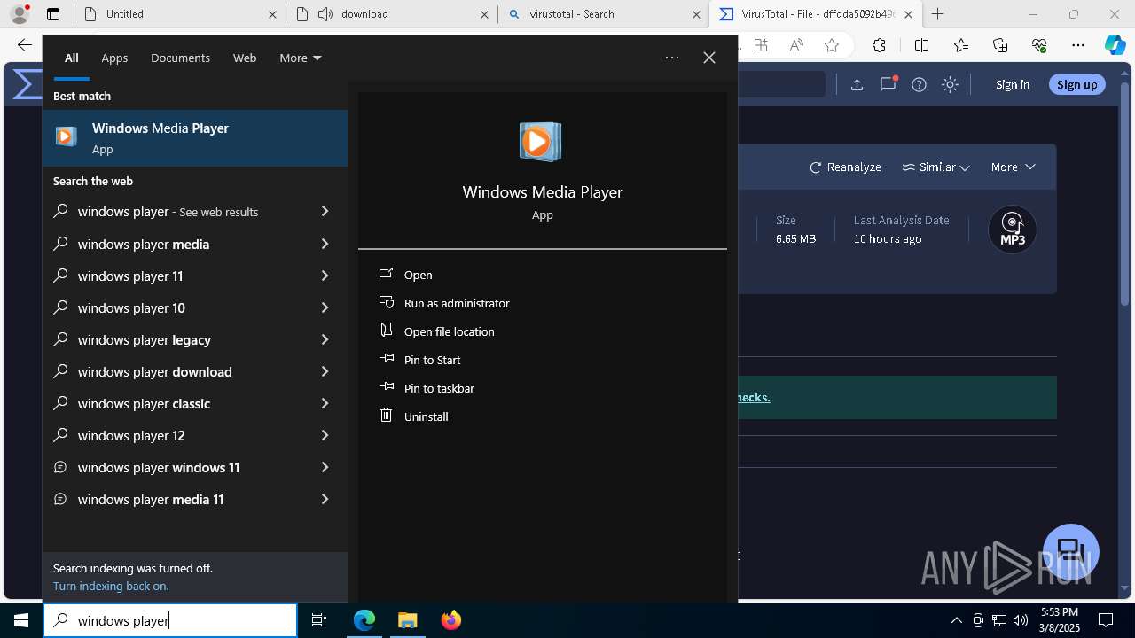Expand 'windows player download' suggestion arrow
The width and height of the screenshot is (1135, 638).
click(325, 371)
